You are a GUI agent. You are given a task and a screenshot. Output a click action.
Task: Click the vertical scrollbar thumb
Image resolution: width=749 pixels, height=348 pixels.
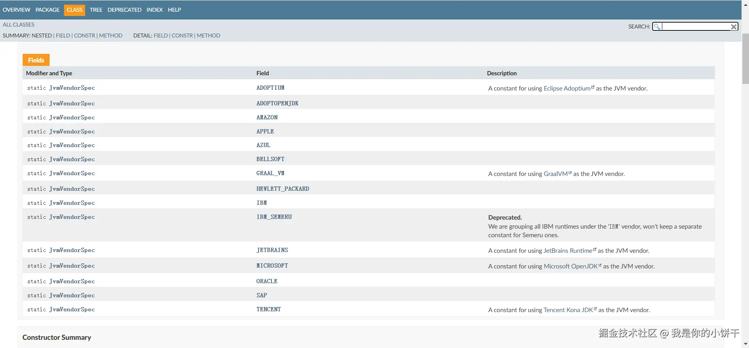(x=745, y=59)
